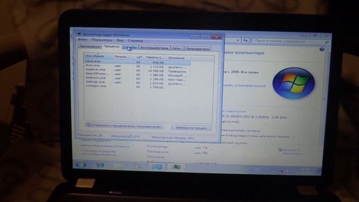
Task: Switch to the Control Panel taskbar button
Action: click(157, 167)
